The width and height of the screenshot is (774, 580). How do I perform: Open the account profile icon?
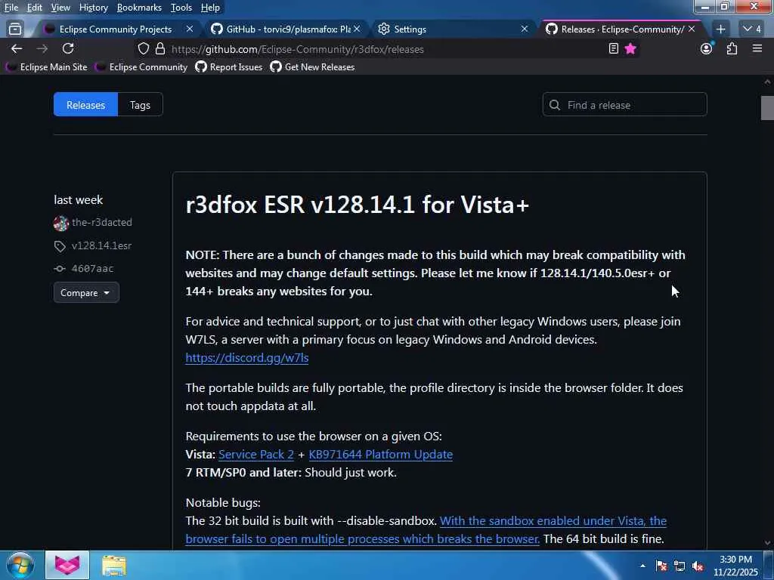(707, 48)
